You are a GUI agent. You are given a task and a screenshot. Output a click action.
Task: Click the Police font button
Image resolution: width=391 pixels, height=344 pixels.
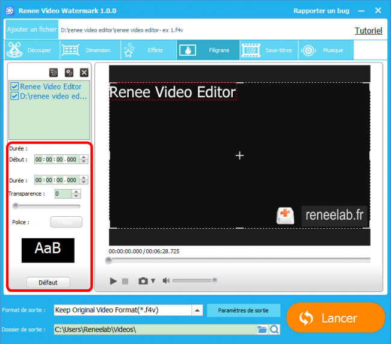click(66, 222)
